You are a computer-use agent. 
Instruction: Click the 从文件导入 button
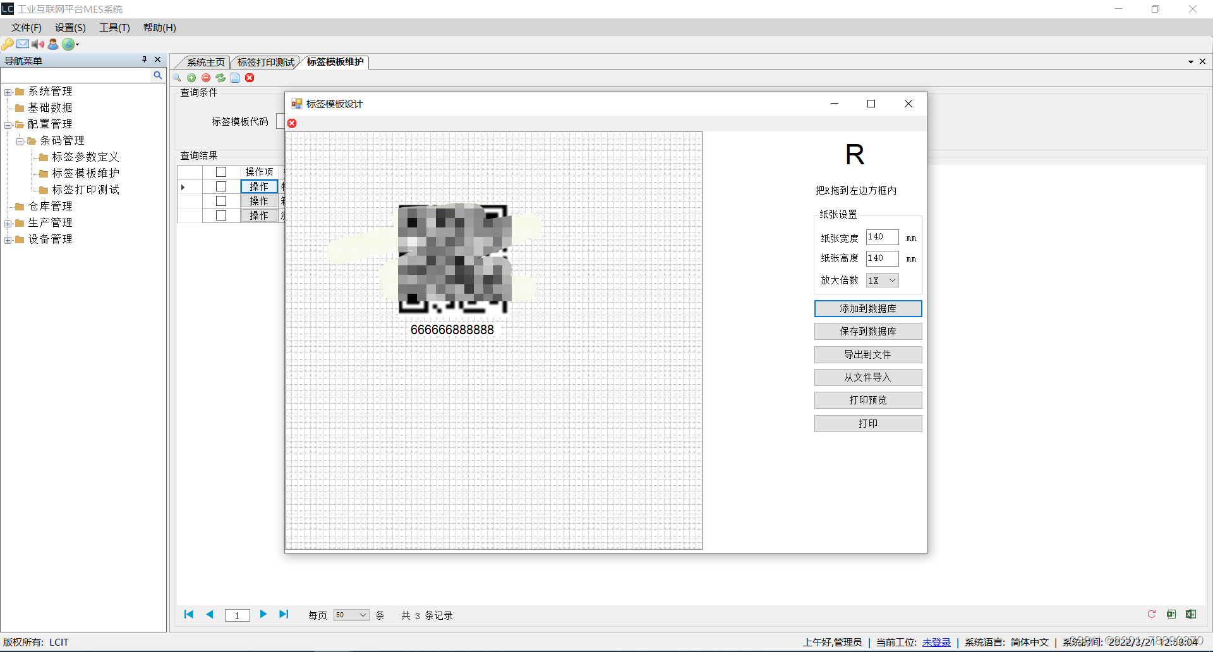[x=868, y=377]
